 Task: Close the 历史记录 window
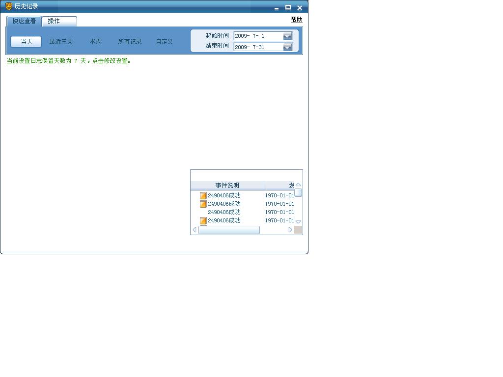pos(300,8)
